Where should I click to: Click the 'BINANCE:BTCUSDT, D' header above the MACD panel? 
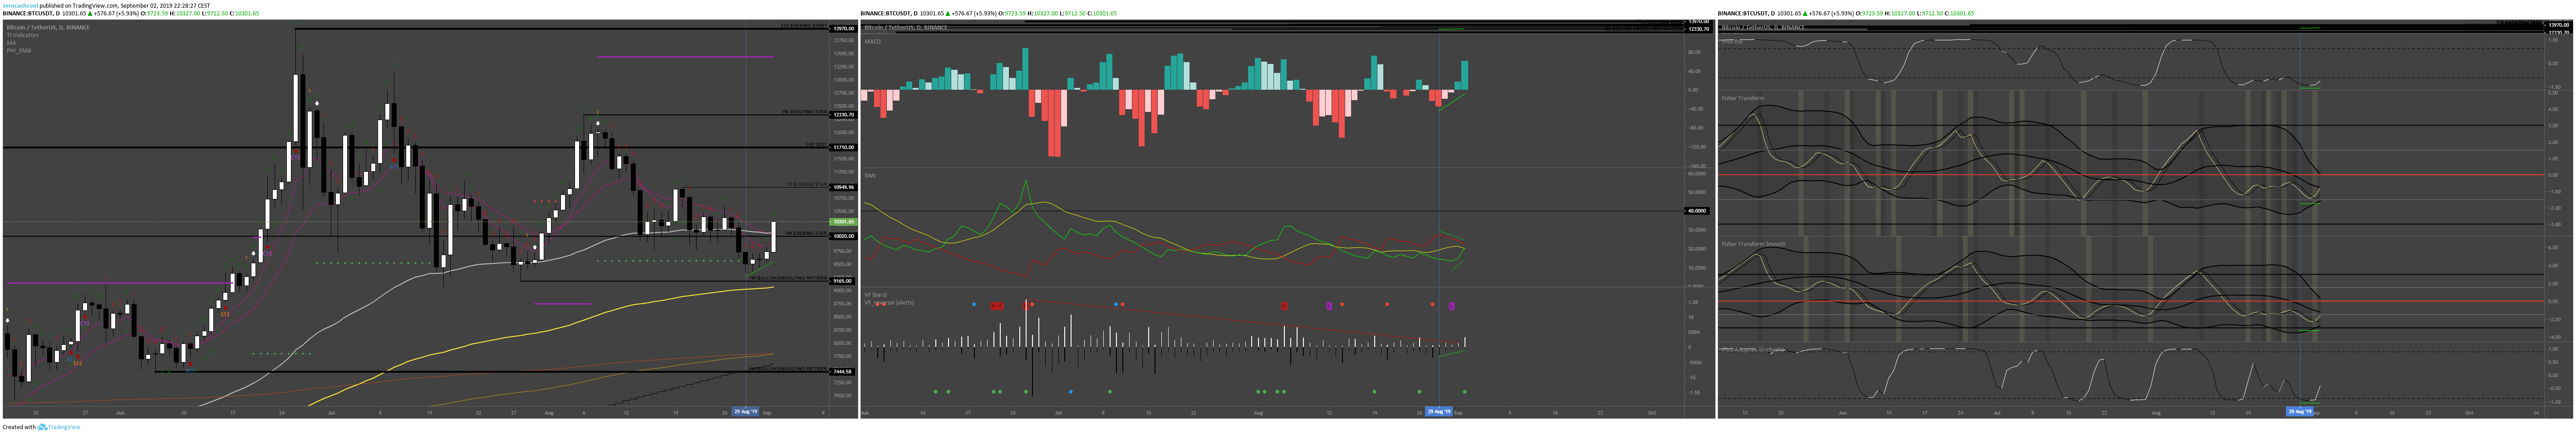tap(889, 14)
